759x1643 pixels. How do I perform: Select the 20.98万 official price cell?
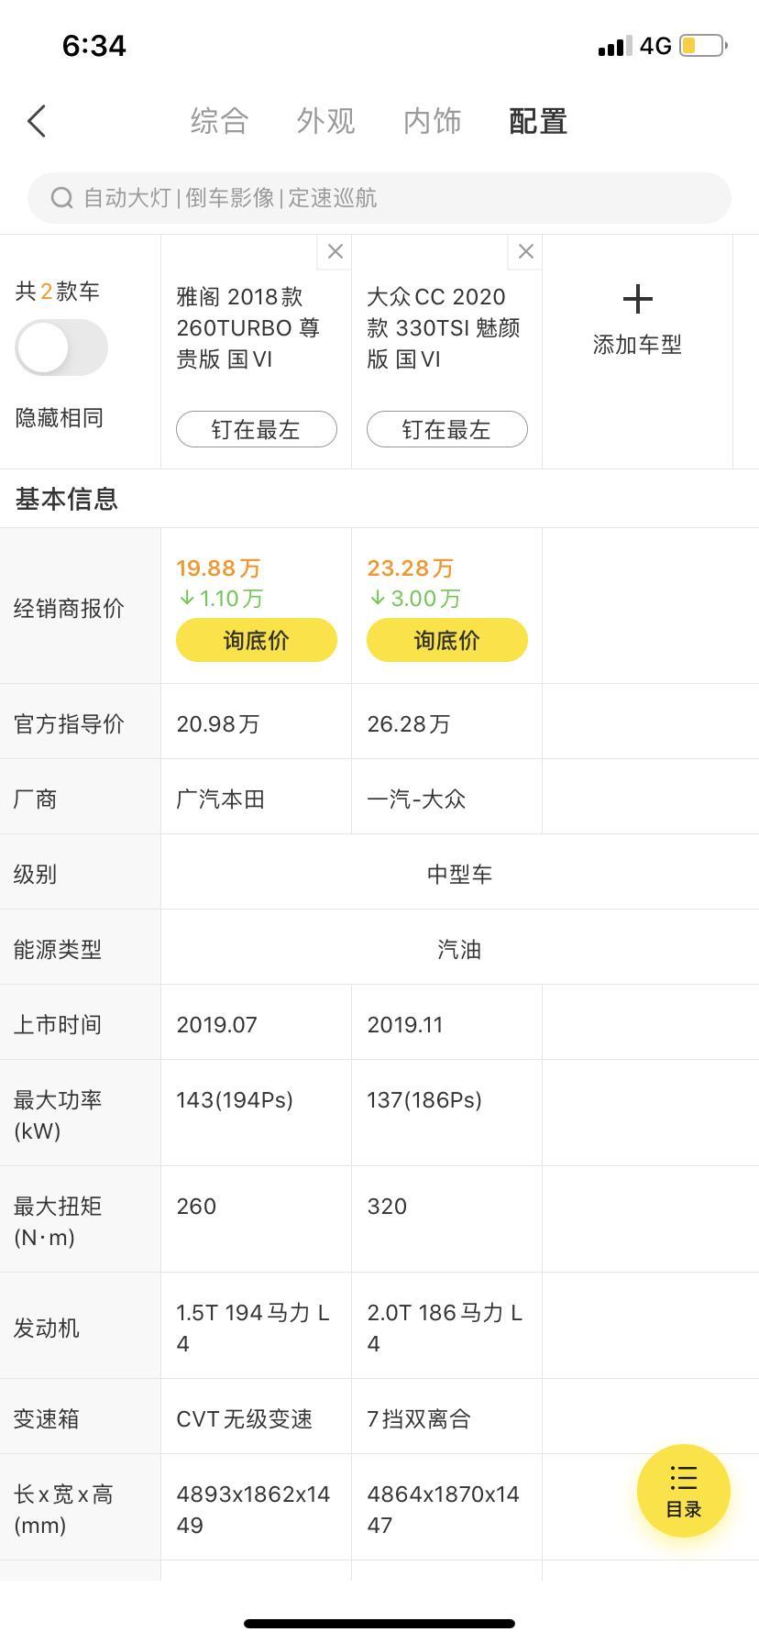tap(257, 722)
